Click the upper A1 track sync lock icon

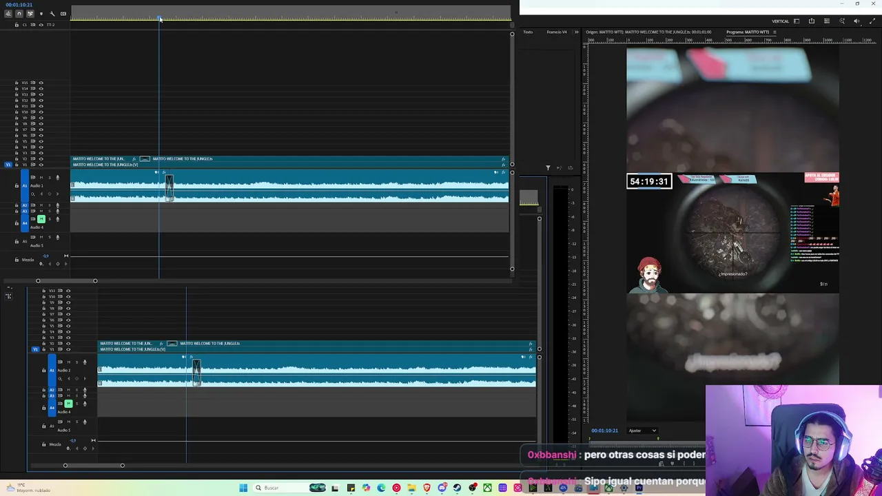(32, 178)
